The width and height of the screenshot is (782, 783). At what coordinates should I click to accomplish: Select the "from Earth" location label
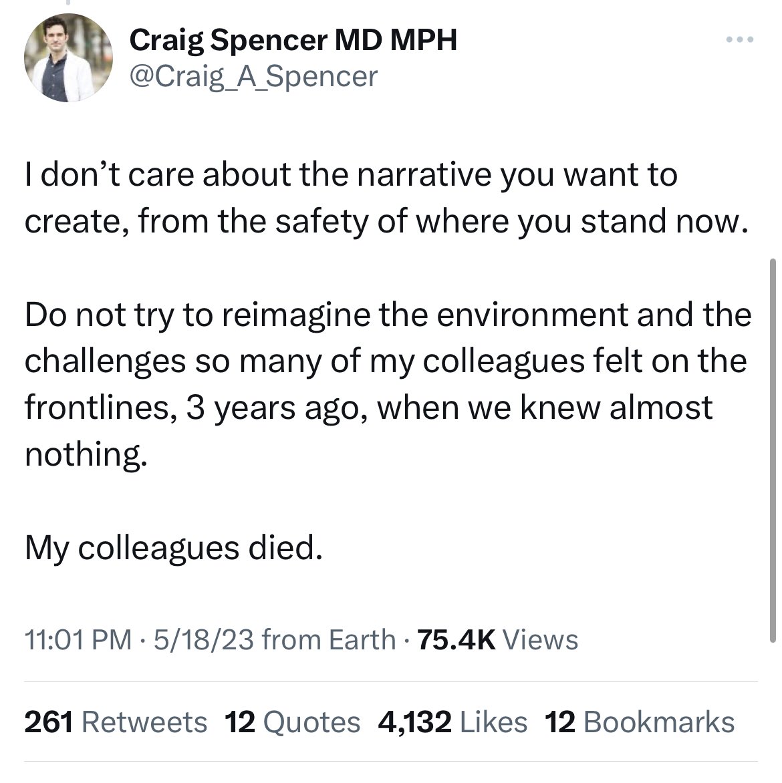point(329,640)
